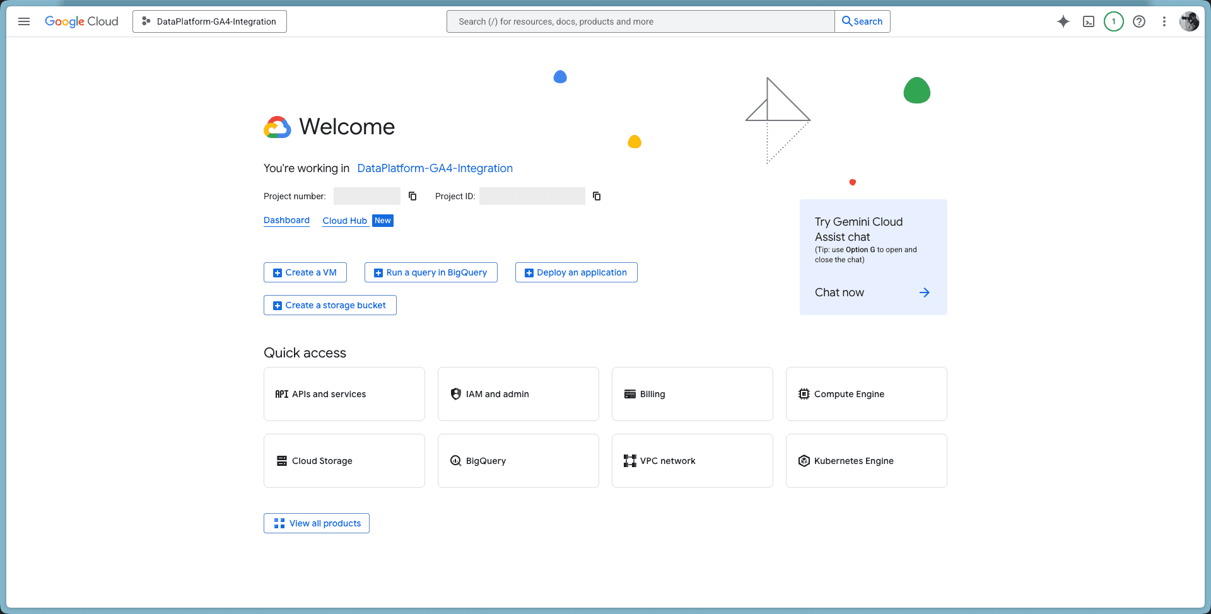Open the BigQuery card
The height and width of the screenshot is (614, 1211).
pos(518,461)
